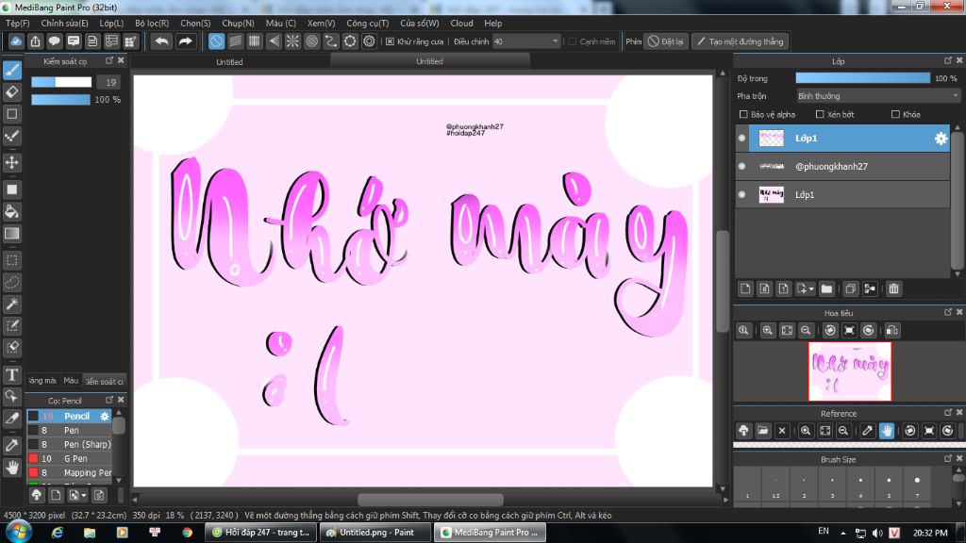This screenshot has height=543, width=966.
Task: Hide the @phuongkhanh27 layer
Action: click(741, 166)
